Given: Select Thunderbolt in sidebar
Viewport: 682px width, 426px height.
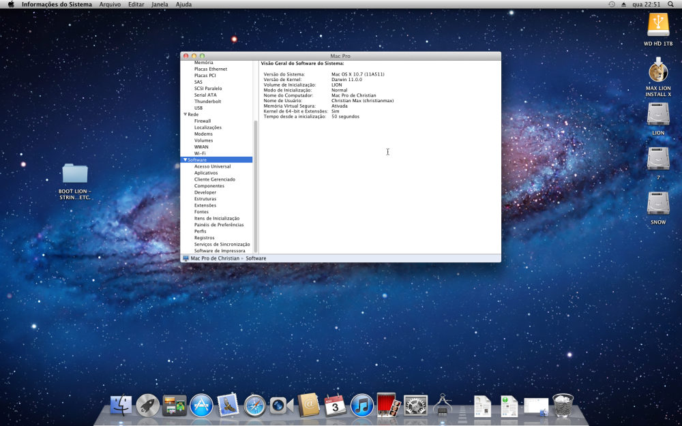Looking at the screenshot, I should tap(207, 102).
